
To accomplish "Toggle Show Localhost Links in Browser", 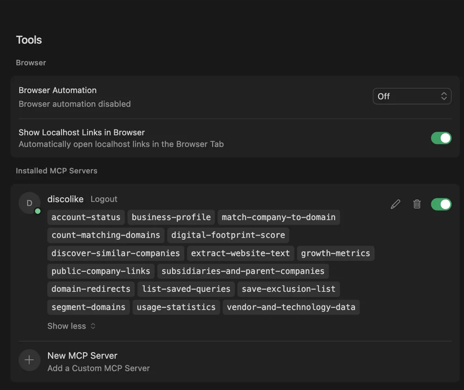I will (x=441, y=138).
